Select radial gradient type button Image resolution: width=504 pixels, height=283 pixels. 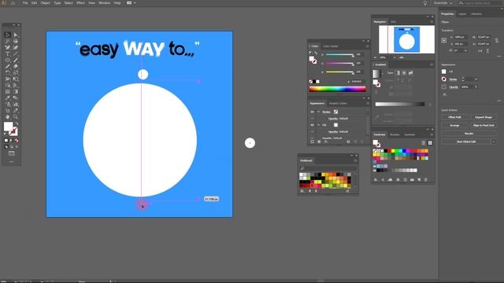click(x=404, y=73)
